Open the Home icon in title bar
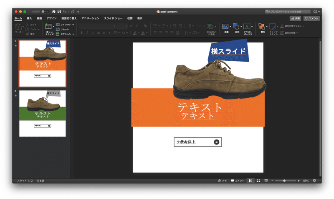Screen dimensions: 334x199 tap(54, 12)
